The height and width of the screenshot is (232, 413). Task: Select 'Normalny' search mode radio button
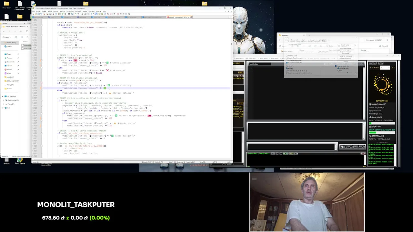coord(287,68)
